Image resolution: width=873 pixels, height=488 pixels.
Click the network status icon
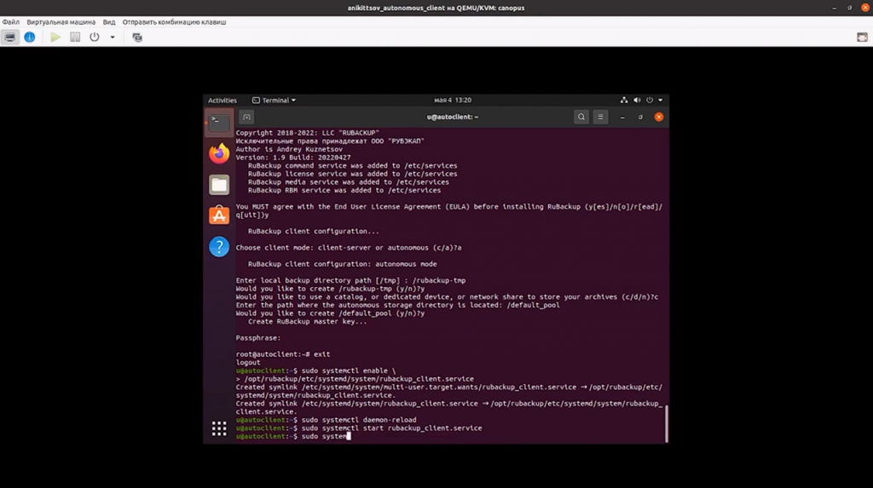(x=623, y=100)
